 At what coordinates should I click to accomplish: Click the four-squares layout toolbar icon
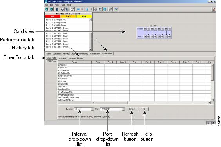pos(100,9)
